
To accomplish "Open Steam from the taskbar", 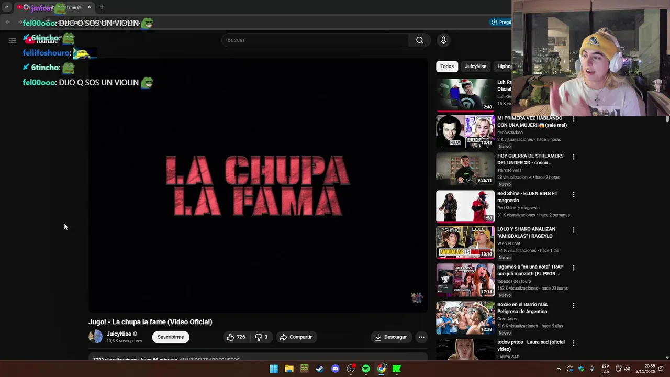I will (320, 369).
